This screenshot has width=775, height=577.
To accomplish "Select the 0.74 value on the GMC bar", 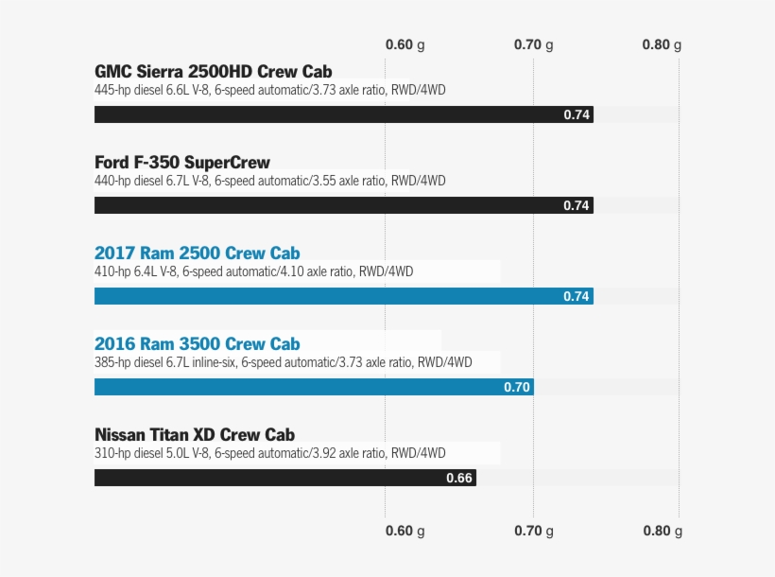I will coord(577,114).
